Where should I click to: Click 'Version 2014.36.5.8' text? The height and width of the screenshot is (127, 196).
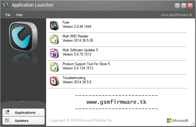pos(77,82)
